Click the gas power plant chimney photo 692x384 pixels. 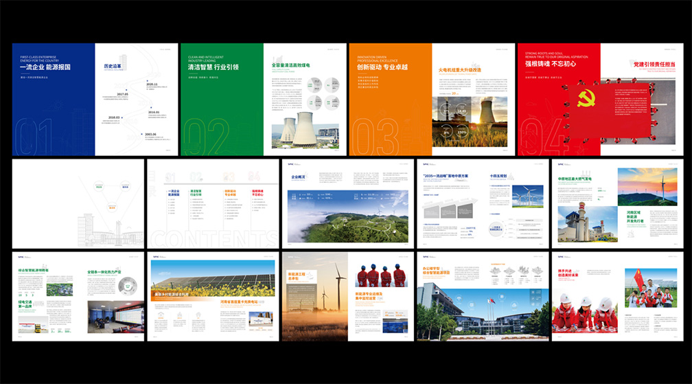pyautogui.click(x=588, y=223)
